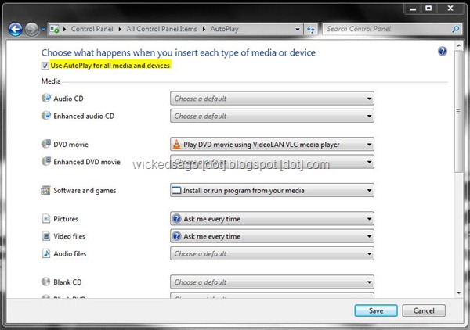Click the Forward navigation arrow
470x330 pixels.
click(x=31, y=29)
